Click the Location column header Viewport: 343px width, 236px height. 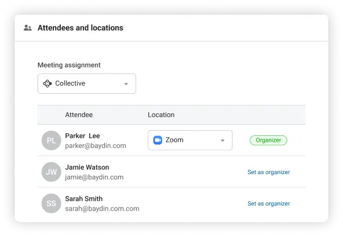point(161,115)
